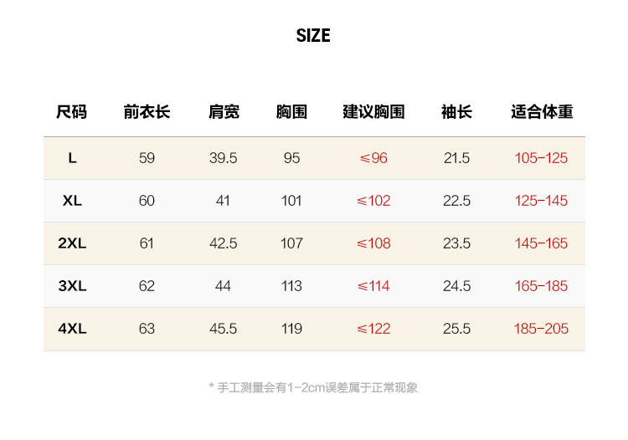Select the 2XL size row label
Screen dimensions: 628x440
[72, 243]
